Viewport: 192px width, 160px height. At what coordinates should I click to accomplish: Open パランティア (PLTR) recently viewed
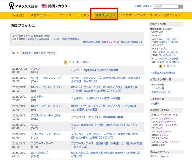point(169,115)
